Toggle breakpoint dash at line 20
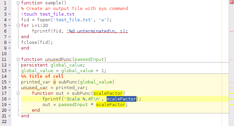The height and width of the screenshot is (126, 234). [10, 110]
